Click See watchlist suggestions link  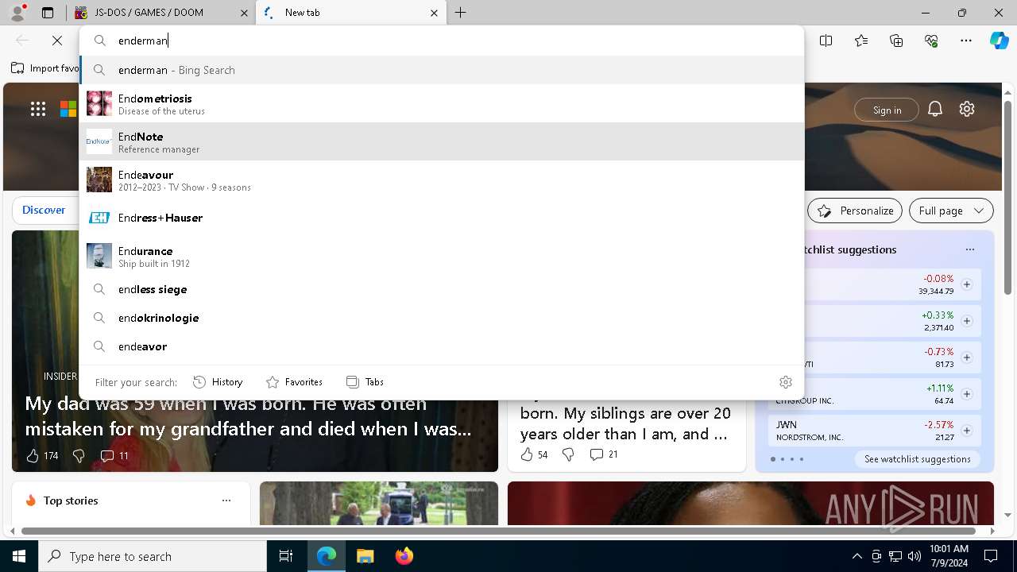coord(917,459)
